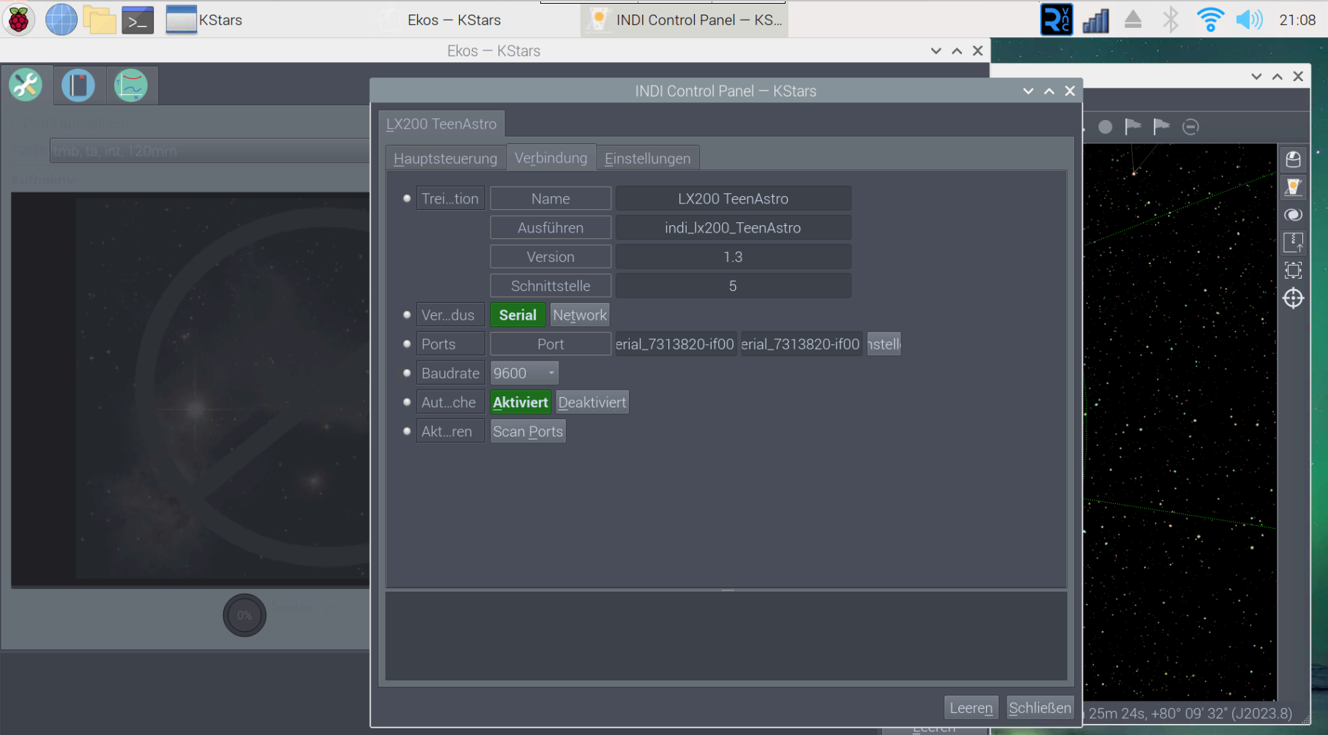Click the volume speaker tray icon
Viewport: 1328px width, 735px height.
[x=1249, y=20]
